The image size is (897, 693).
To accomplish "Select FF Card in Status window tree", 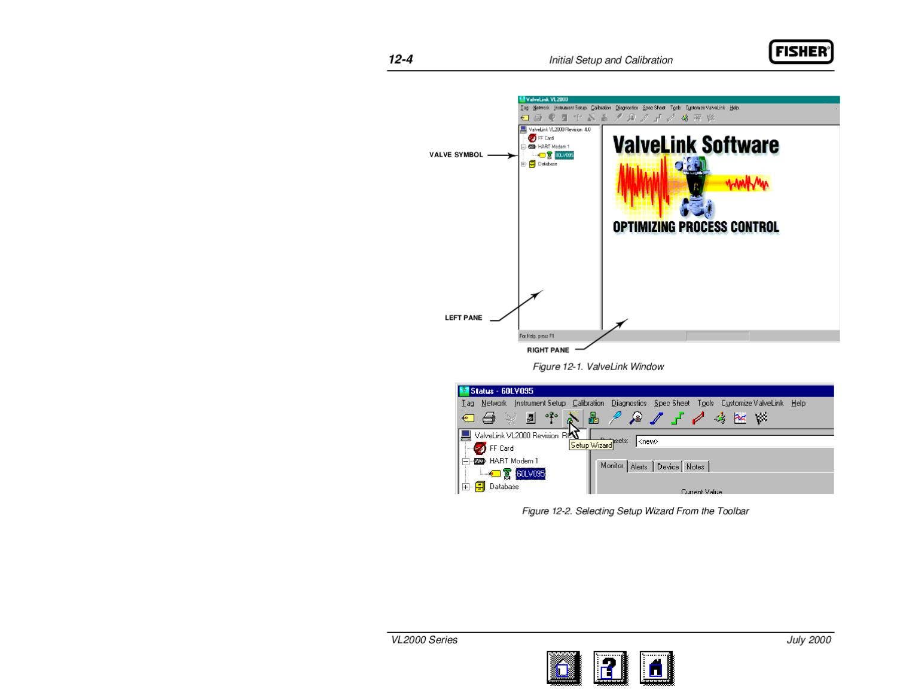I will click(x=501, y=448).
